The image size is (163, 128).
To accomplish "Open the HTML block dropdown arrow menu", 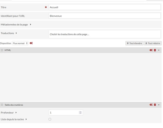I will point(159,50).
